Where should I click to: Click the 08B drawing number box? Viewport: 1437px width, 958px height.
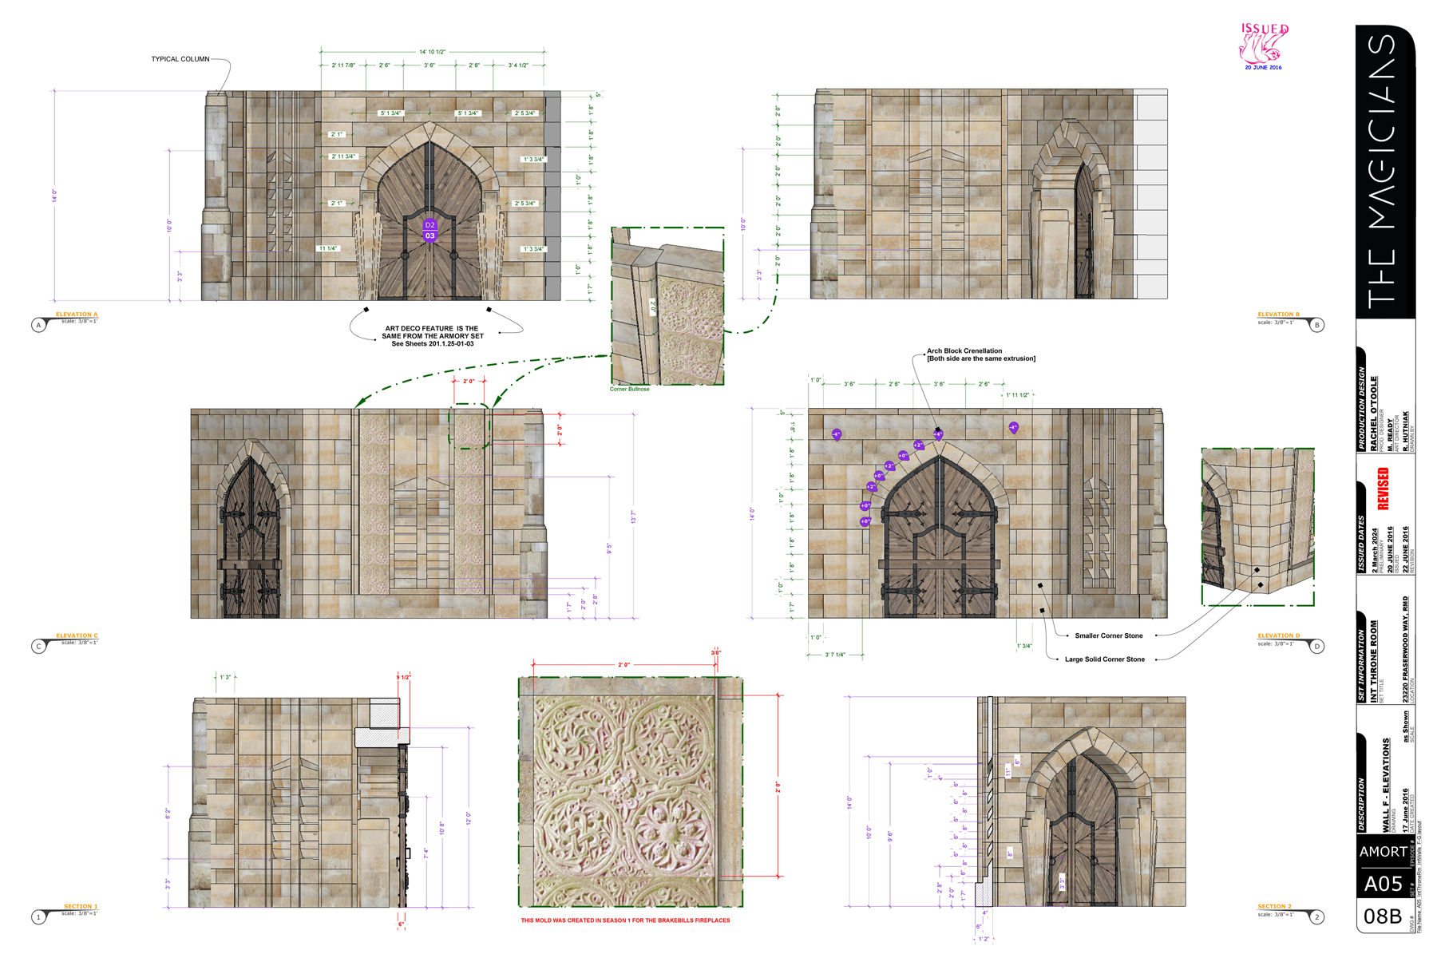click(1383, 916)
